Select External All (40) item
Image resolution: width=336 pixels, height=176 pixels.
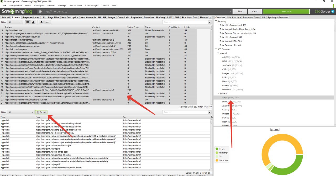click(x=230, y=98)
